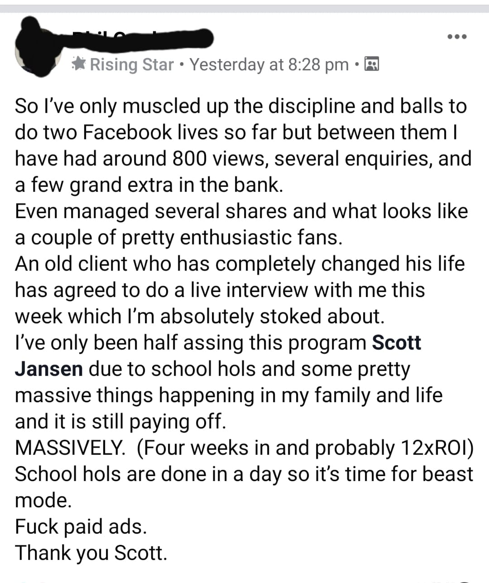Click the Rising Star badge label
The height and width of the screenshot is (583, 489).
[132, 64]
